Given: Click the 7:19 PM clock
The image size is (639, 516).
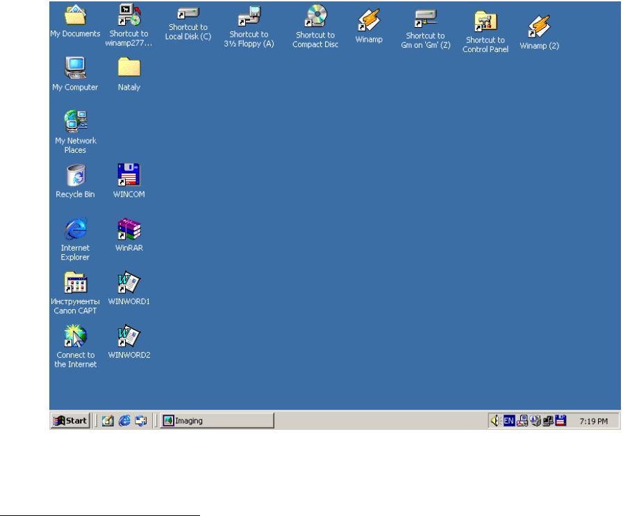Looking at the screenshot, I should tap(594, 421).
